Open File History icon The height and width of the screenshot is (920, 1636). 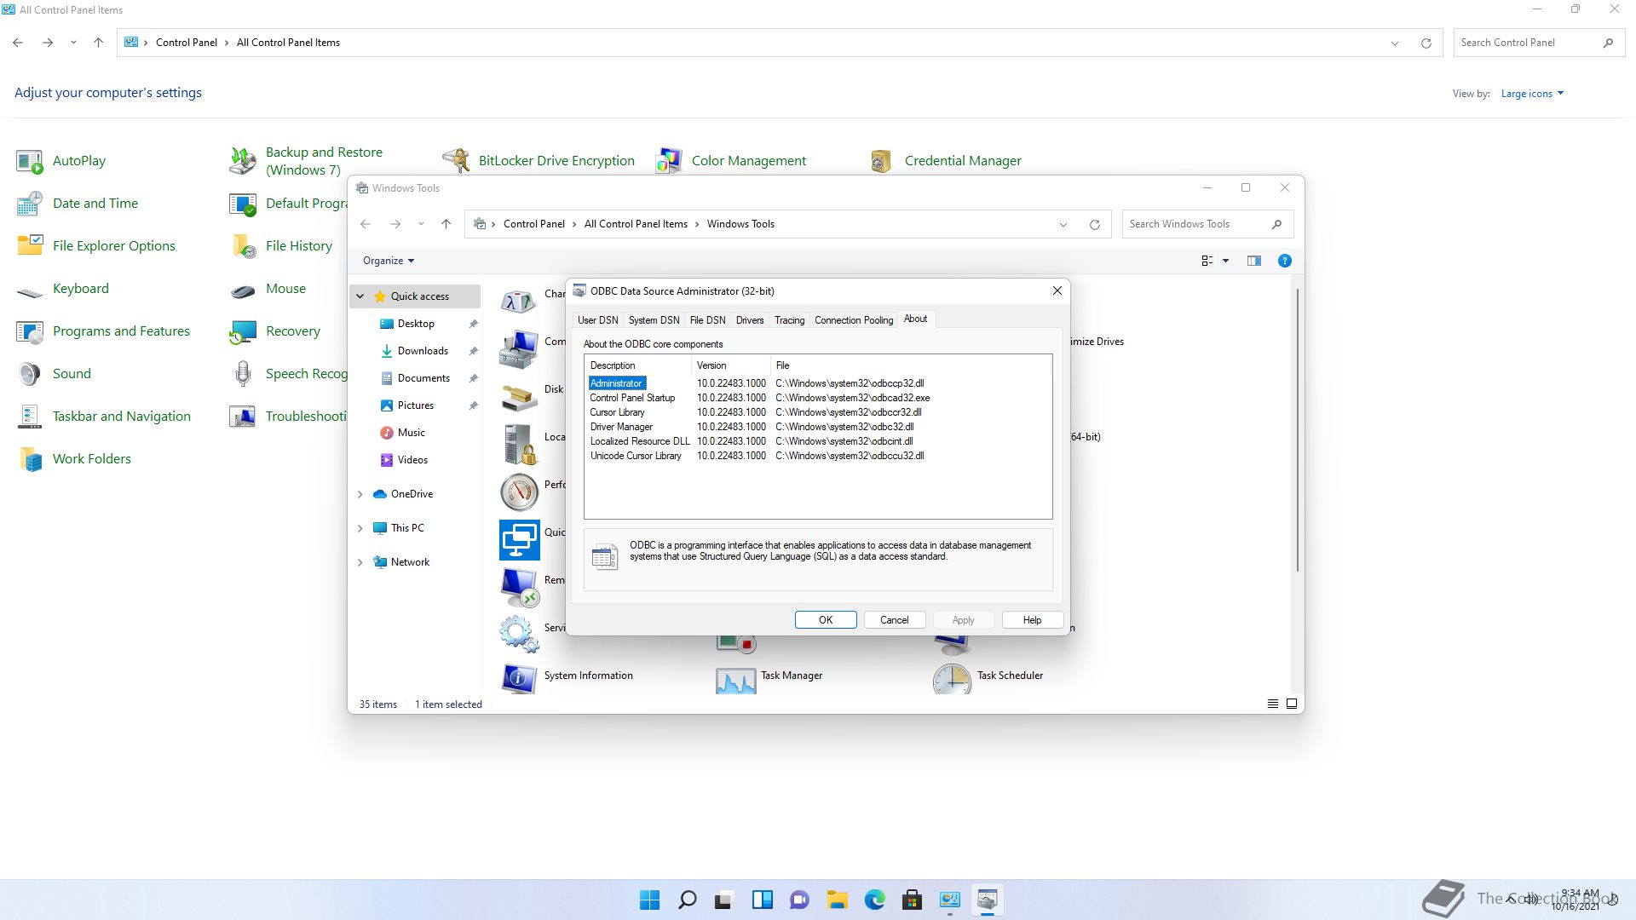pos(243,246)
